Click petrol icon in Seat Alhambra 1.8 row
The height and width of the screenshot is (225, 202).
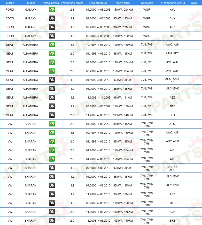[x=52, y=45]
